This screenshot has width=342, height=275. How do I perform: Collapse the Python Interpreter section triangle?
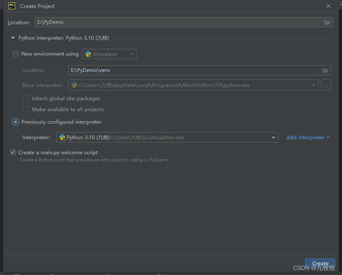click(13, 38)
